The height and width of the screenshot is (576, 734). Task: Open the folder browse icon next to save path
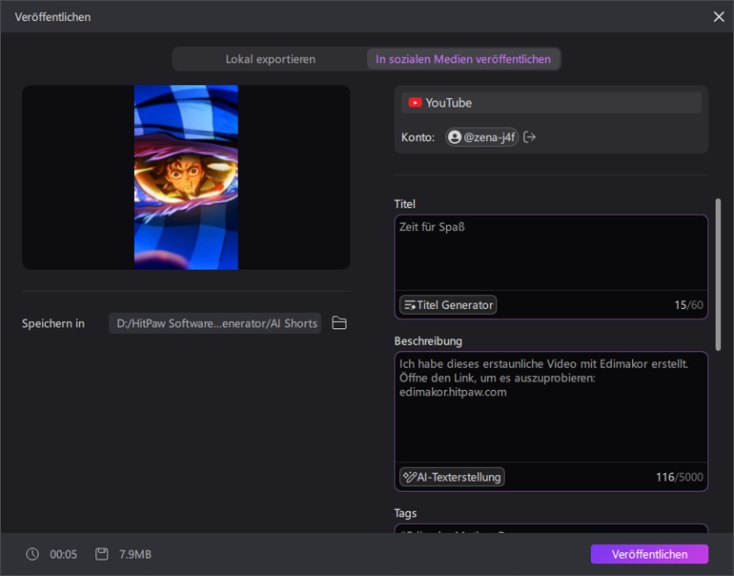pos(338,324)
